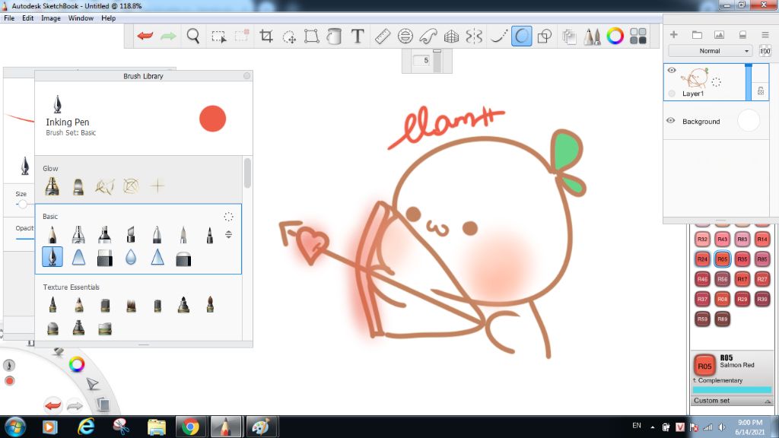Enable the Symmetry tool
Viewport: 779px width, 438px height.
tap(474, 36)
